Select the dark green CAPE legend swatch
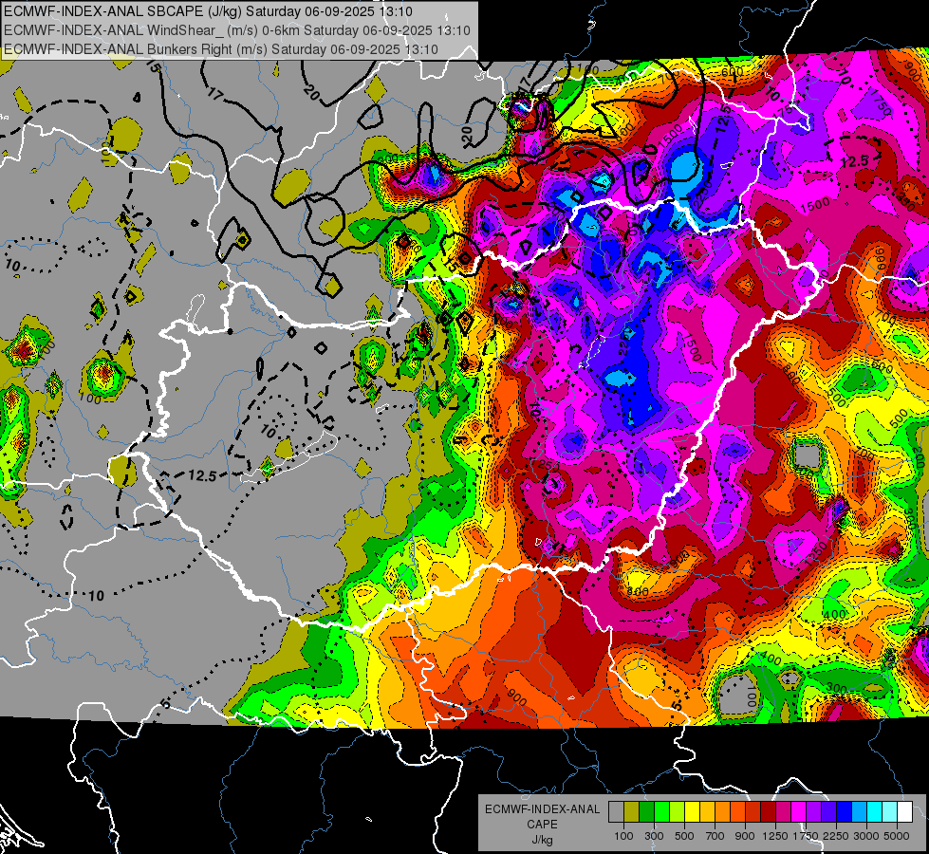 point(646,811)
